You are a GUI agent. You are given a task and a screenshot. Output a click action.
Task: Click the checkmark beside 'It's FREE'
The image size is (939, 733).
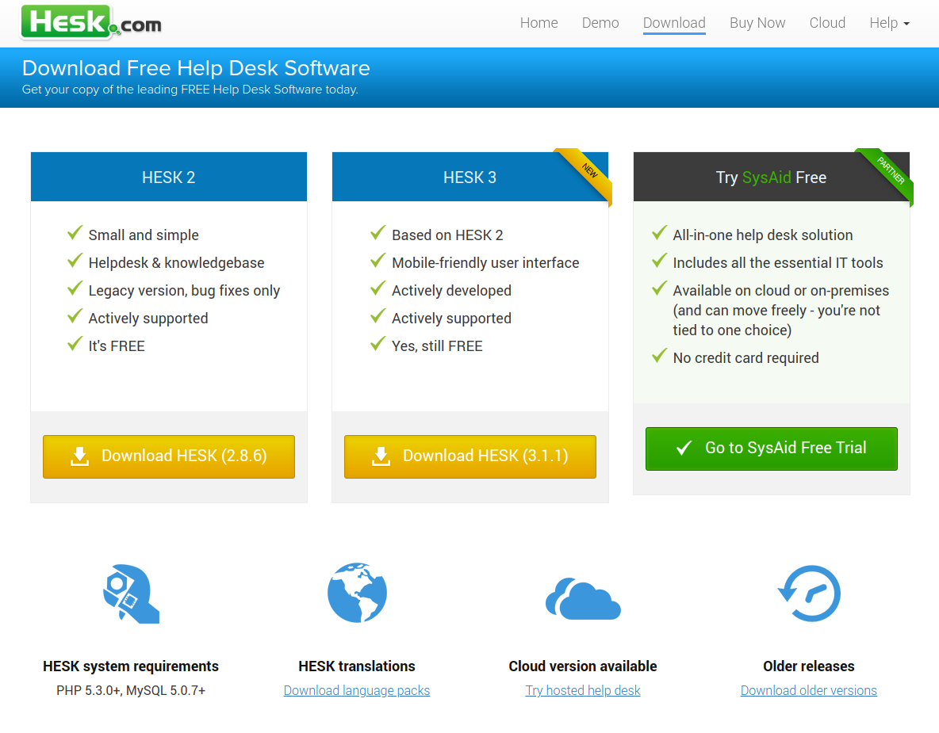coord(75,343)
